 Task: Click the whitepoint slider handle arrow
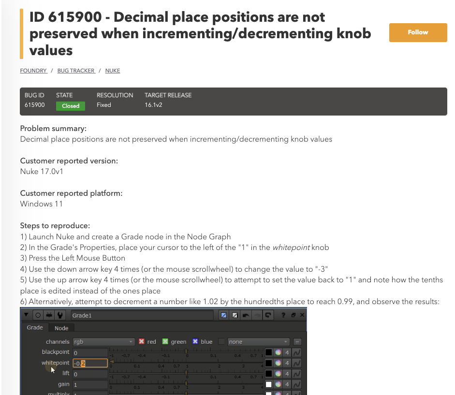(x=111, y=362)
